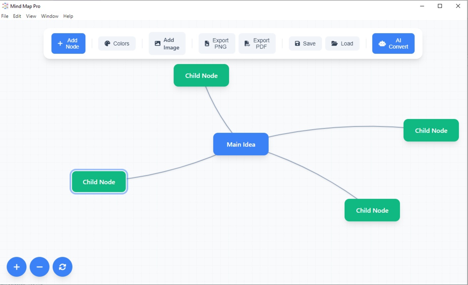Click the Add Node button
The width and height of the screenshot is (468, 285).
pos(68,43)
